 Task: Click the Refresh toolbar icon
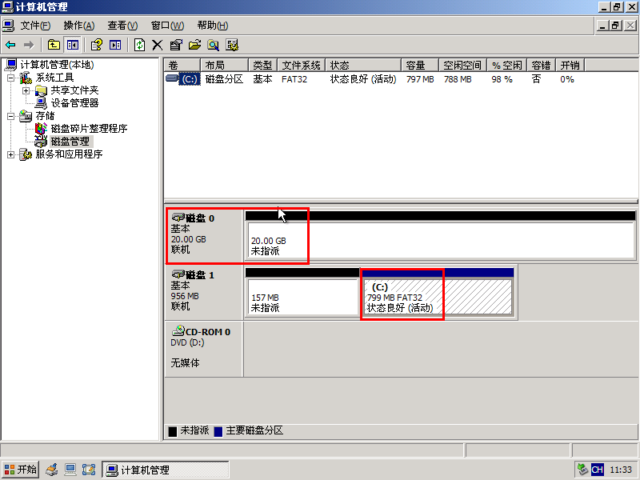coord(139,45)
